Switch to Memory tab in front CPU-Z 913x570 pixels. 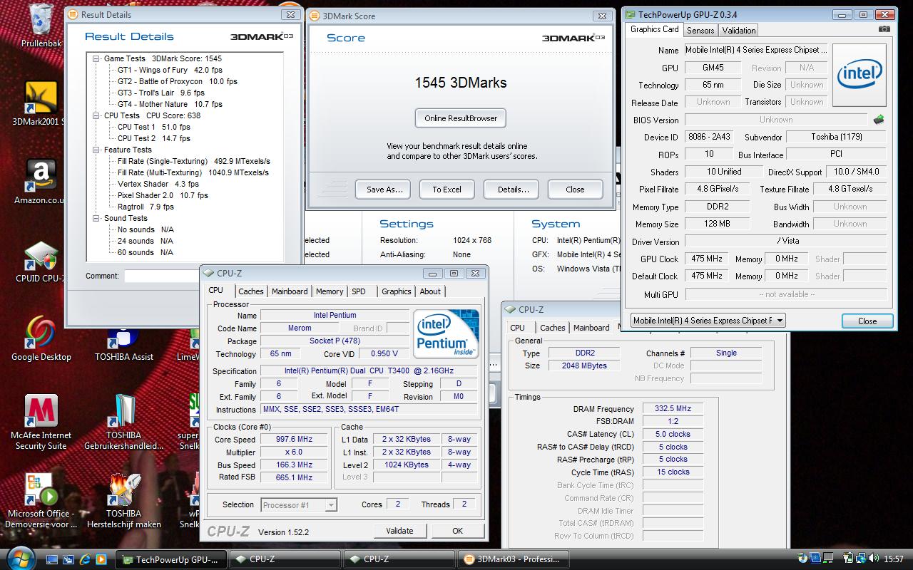pyautogui.click(x=330, y=291)
